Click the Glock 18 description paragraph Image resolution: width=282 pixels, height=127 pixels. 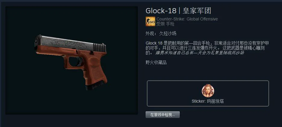207,48
